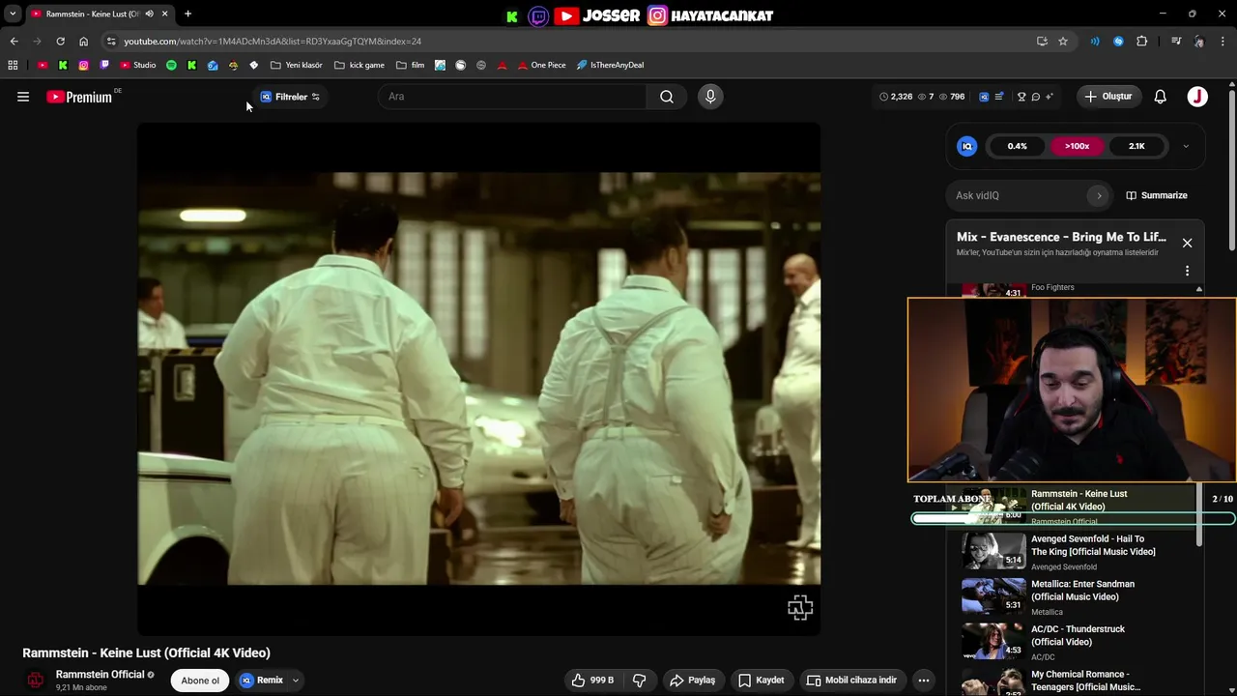Start voice search with microphone icon

coord(710,97)
